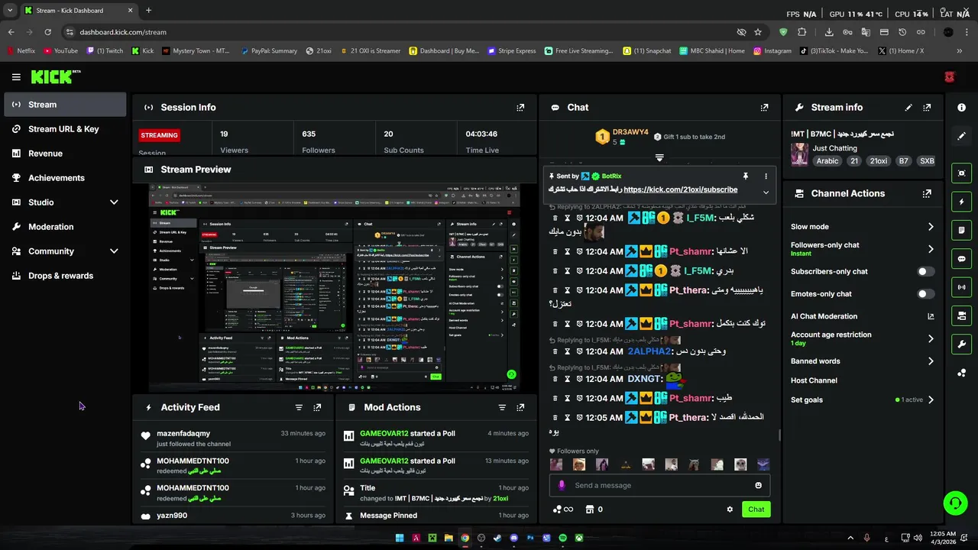
Task: Send message with the green Chat button
Action: coord(756,510)
